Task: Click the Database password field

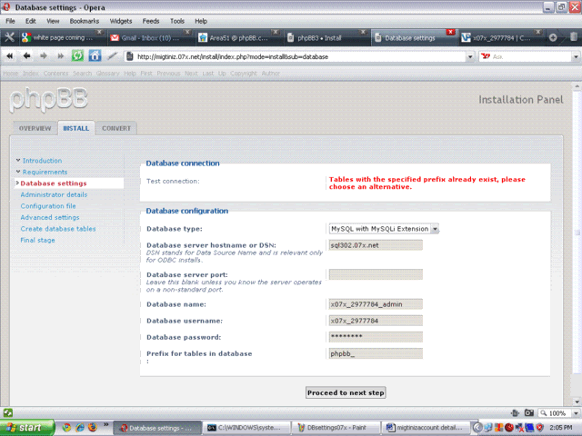Action: coord(376,337)
